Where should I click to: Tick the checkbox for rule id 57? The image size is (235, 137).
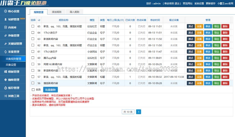point(33,77)
